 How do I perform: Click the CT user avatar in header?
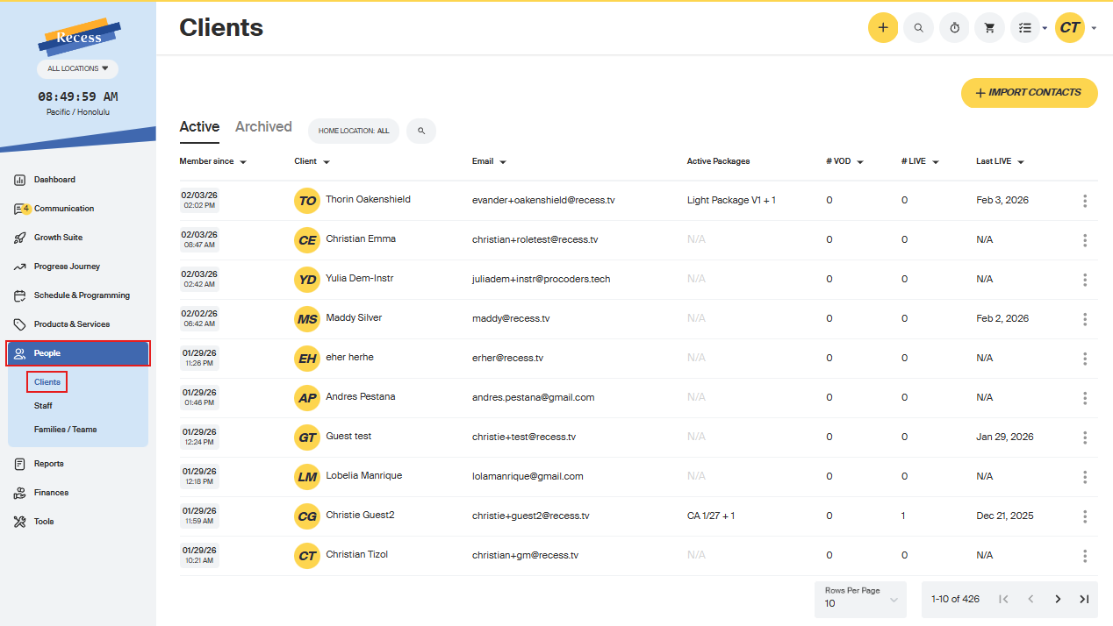[x=1070, y=28]
